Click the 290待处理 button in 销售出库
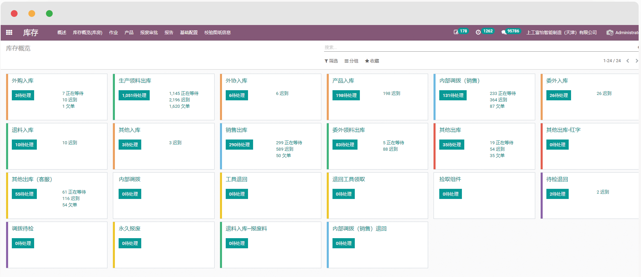Screen dimensions: 641x277 tap(239, 145)
